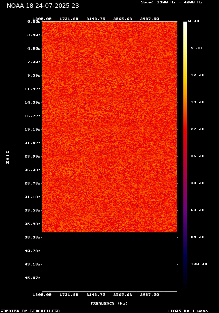Click the time label 40.78s
The image size is (219, 313).
pyautogui.click(x=33, y=251)
